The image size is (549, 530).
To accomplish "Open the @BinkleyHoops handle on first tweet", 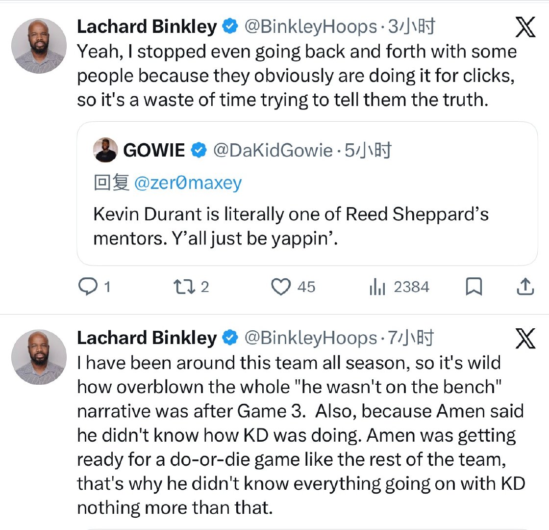I will tap(311, 27).
